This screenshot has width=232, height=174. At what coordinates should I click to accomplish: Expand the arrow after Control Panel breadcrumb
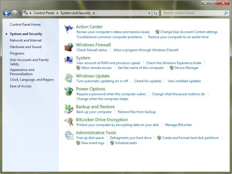coord(58,13)
